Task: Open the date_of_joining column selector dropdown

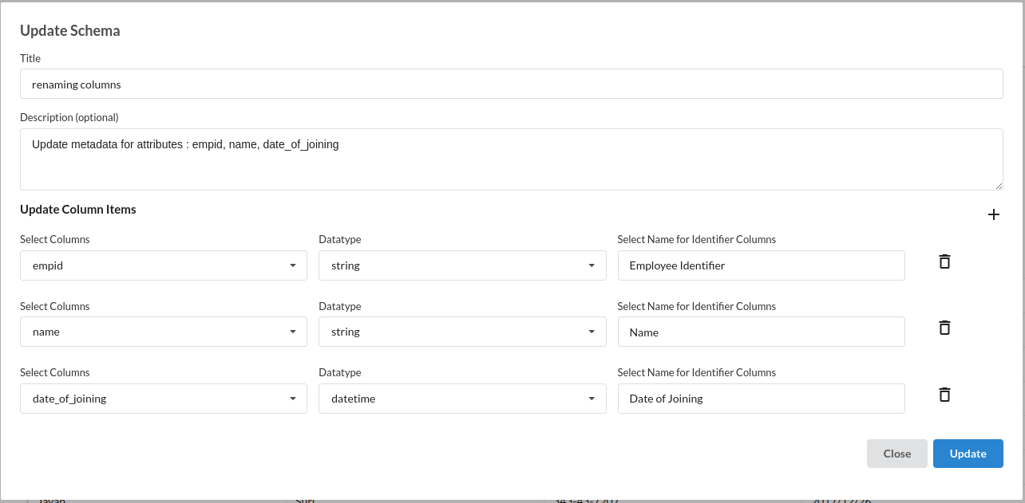Action: [x=164, y=399]
